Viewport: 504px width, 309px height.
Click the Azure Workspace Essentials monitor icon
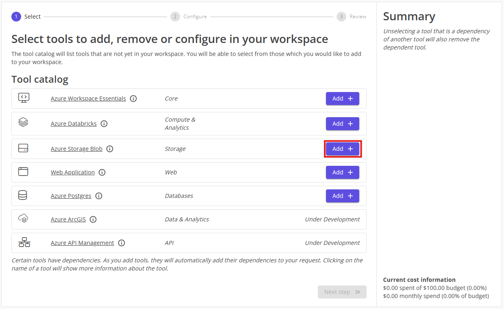coord(24,98)
